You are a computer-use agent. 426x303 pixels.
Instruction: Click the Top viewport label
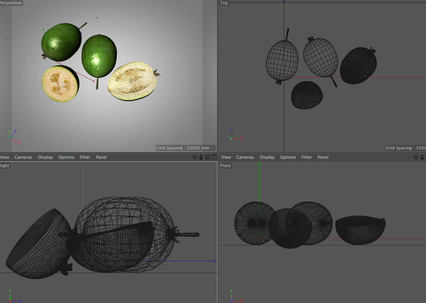pos(224,3)
